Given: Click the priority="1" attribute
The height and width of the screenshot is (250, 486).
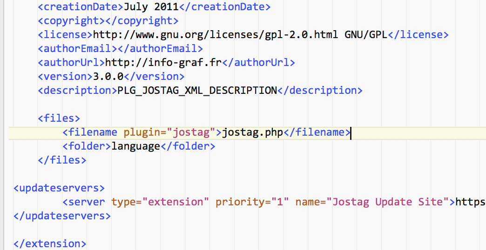Looking at the screenshot, I should click(252, 202).
